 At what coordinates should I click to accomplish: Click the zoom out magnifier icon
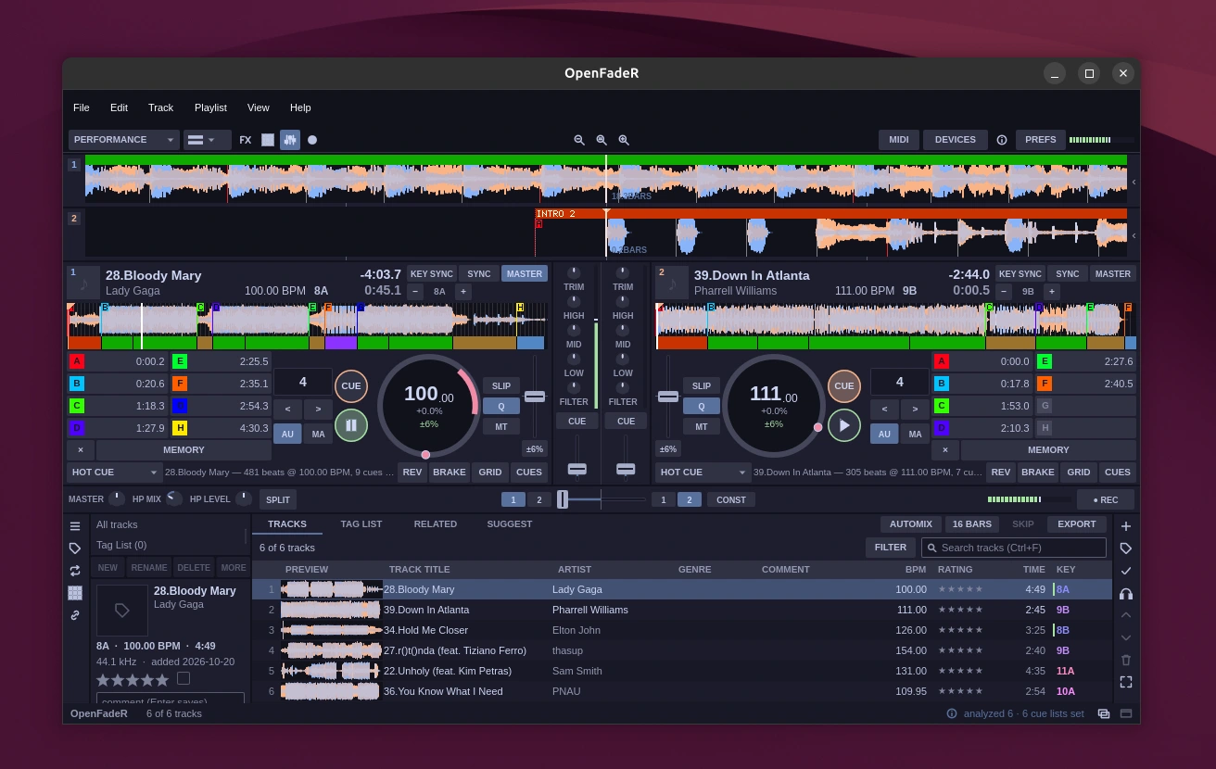click(x=579, y=140)
